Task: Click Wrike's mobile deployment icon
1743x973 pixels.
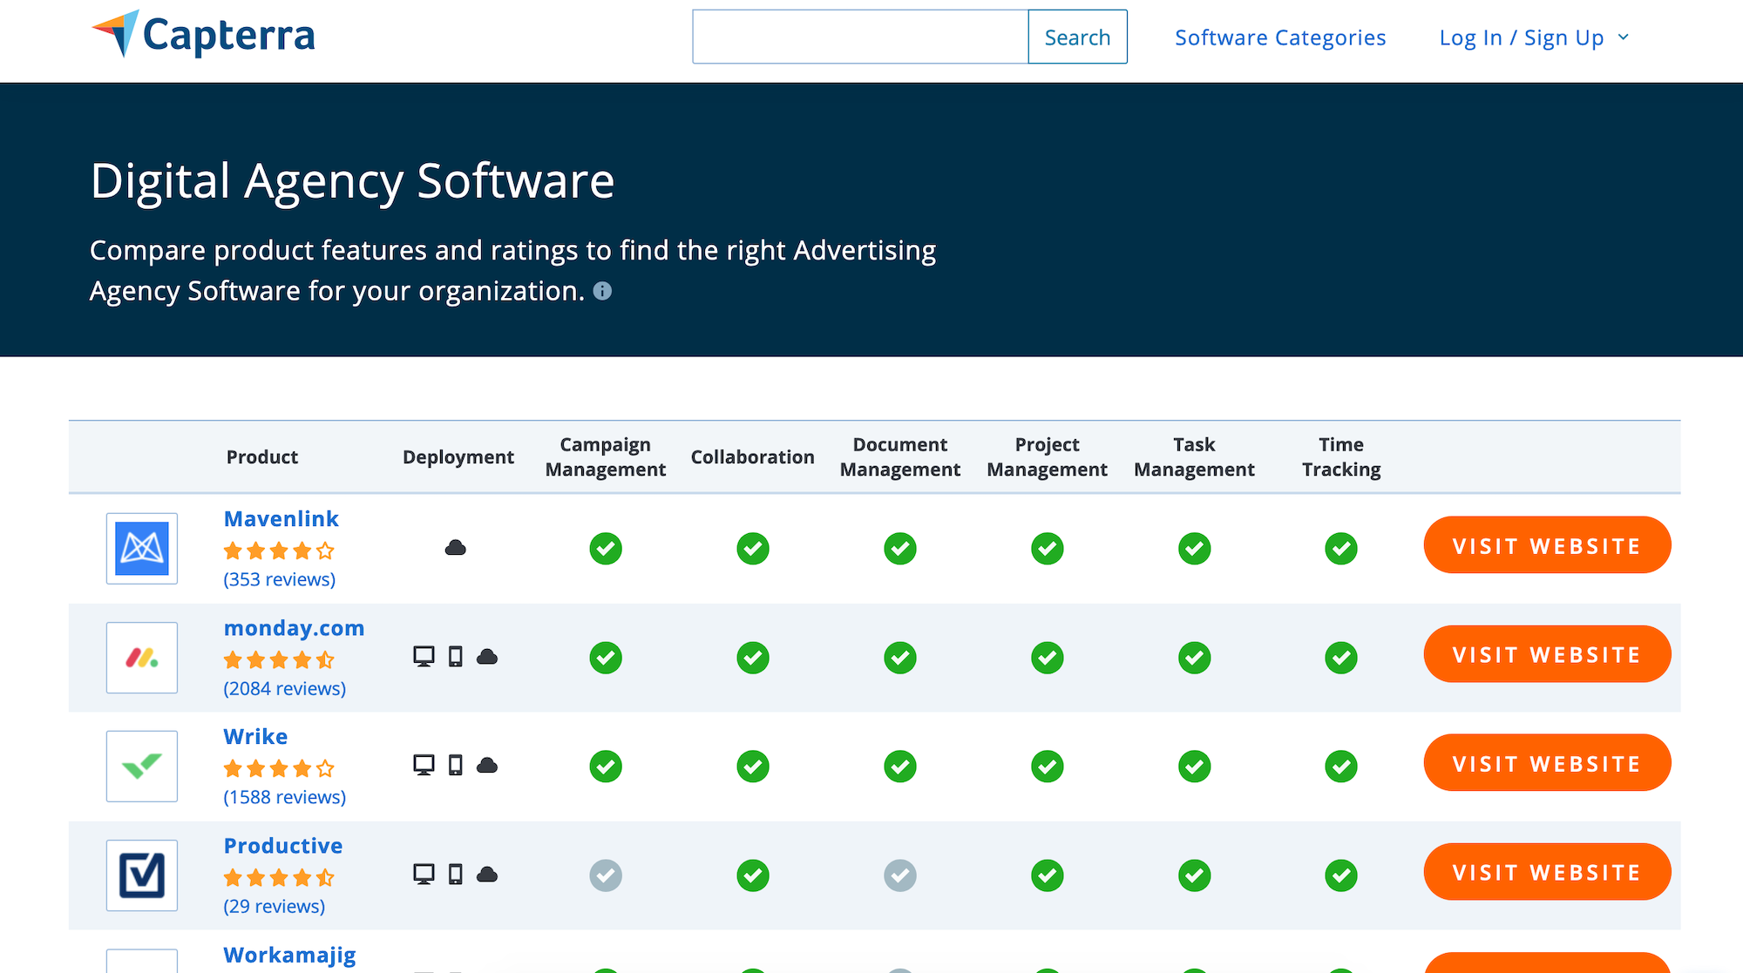Action: (x=455, y=766)
